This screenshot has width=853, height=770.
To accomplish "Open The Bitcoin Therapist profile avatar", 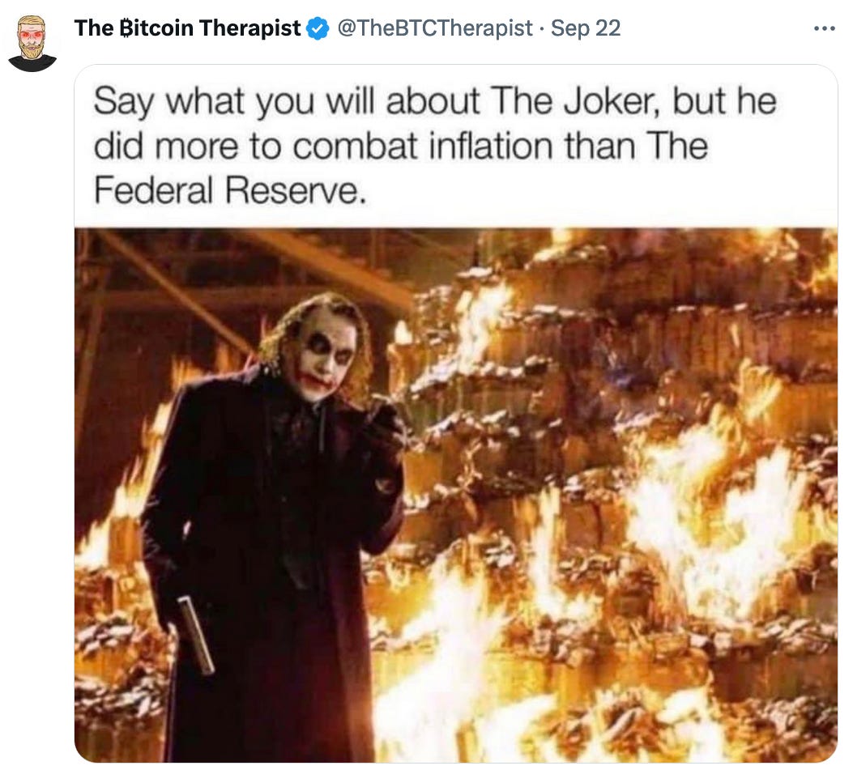I will coord(32,43).
